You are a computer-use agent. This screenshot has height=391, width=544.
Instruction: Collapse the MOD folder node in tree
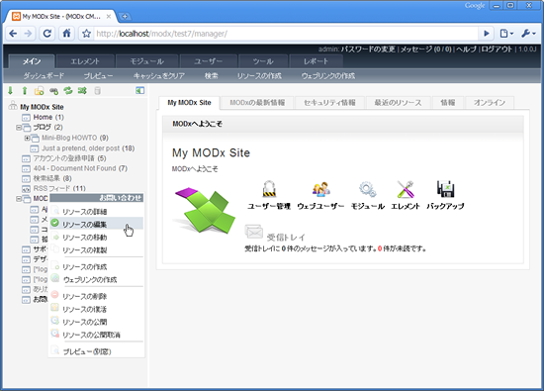pyautogui.click(x=18, y=199)
